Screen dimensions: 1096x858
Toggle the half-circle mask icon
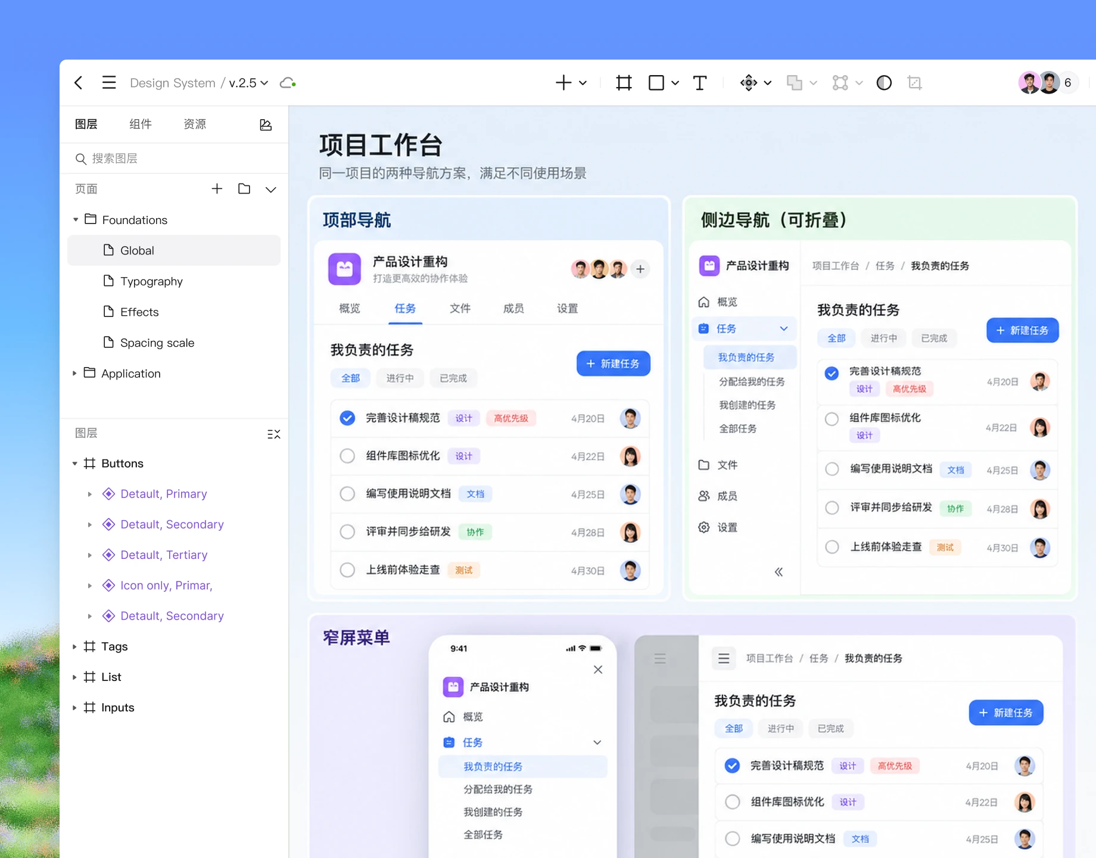(884, 83)
